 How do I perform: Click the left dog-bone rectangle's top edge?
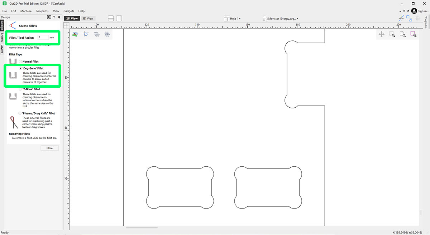pos(180,168)
